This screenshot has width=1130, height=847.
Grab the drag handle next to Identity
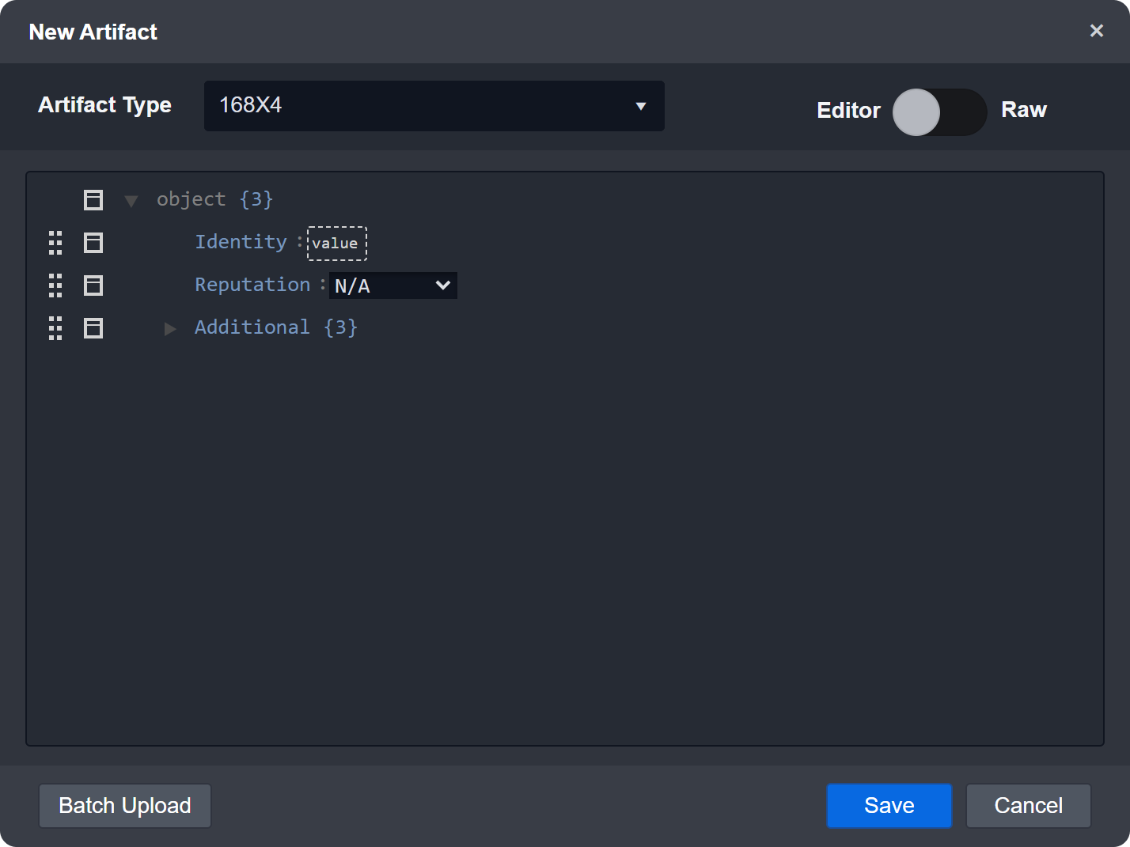(55, 243)
